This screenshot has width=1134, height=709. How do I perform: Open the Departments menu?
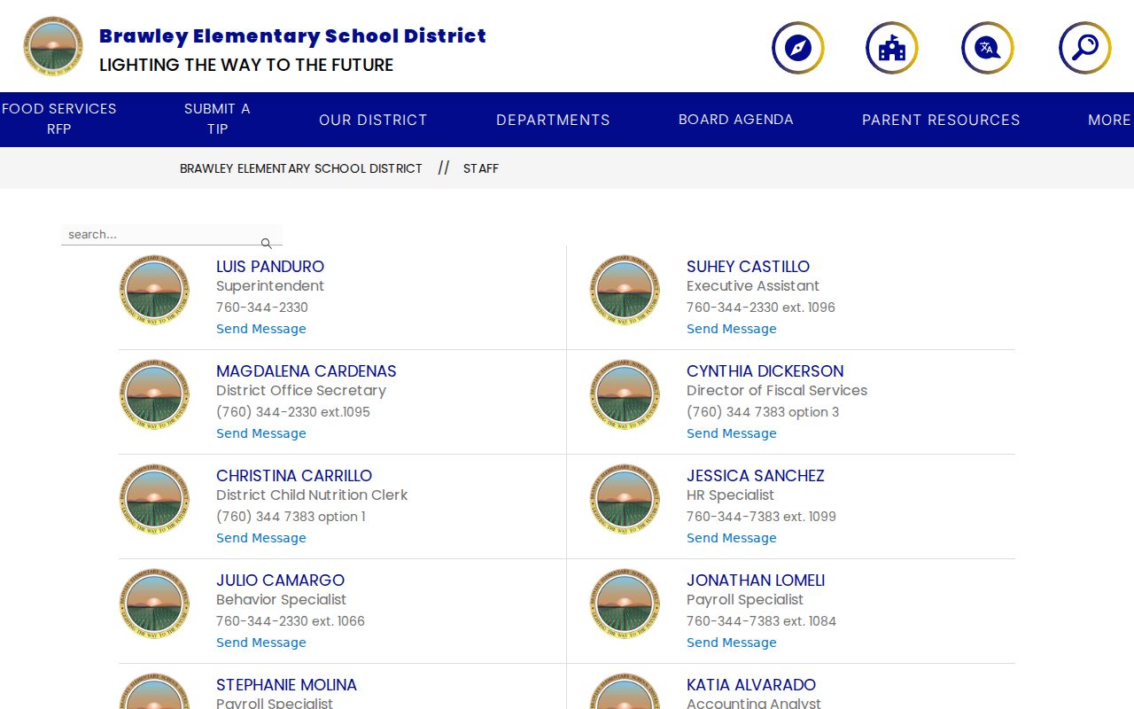coord(553,120)
